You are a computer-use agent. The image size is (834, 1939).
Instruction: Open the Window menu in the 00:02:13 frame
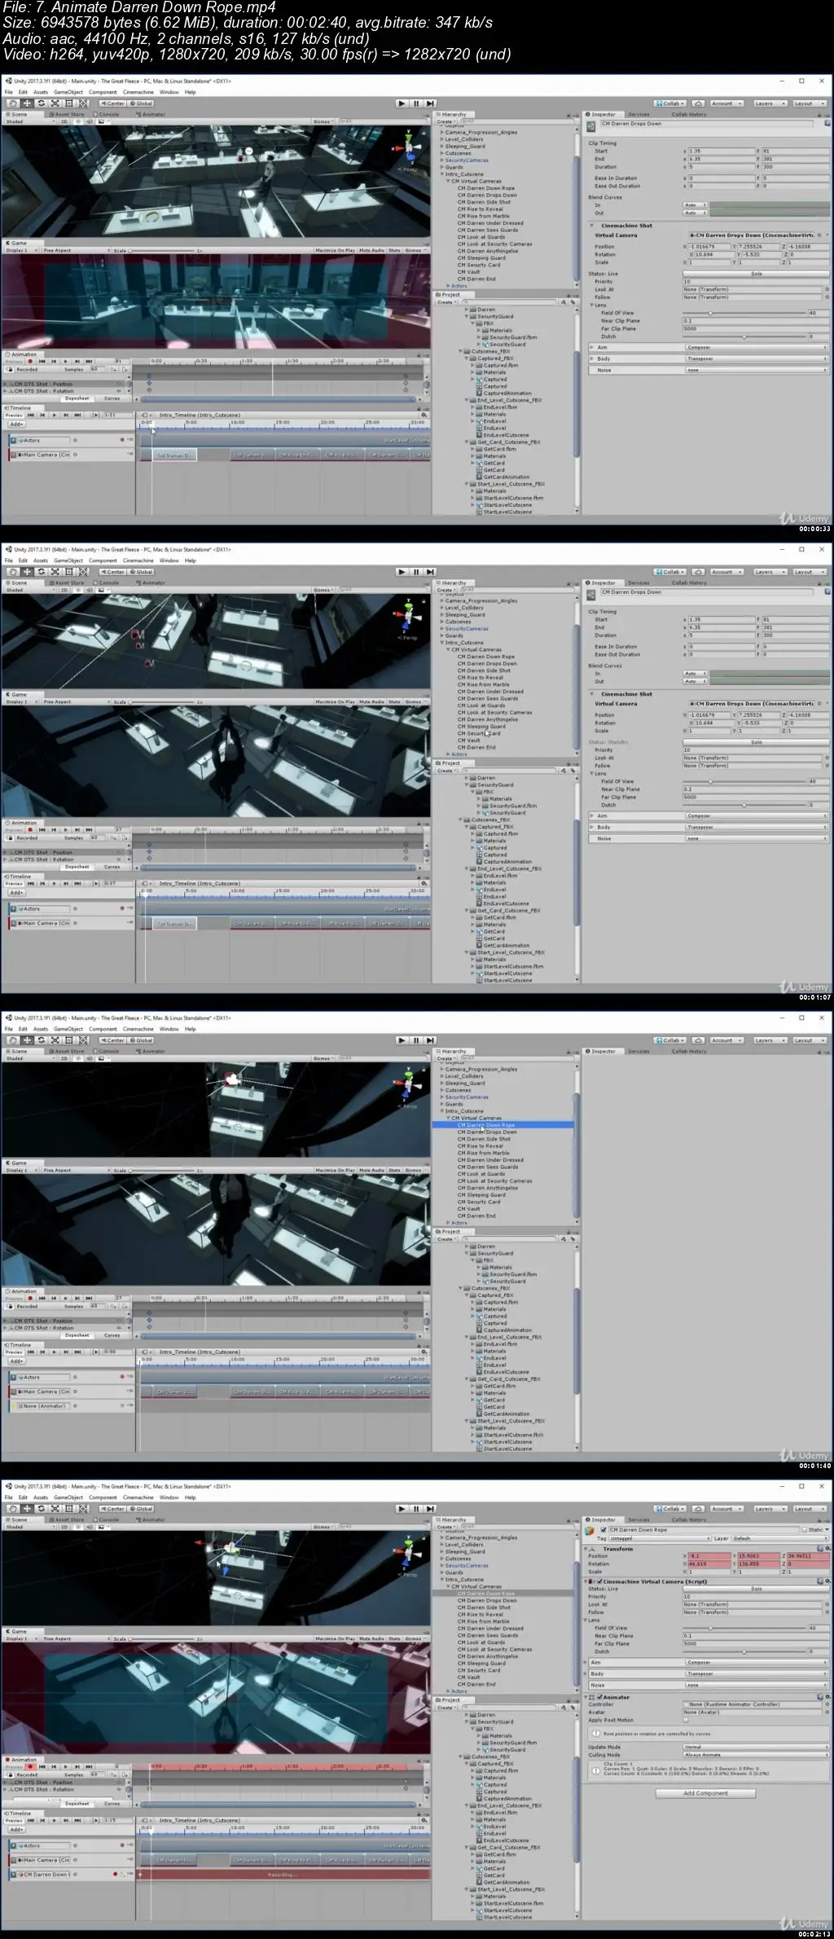click(x=169, y=1497)
